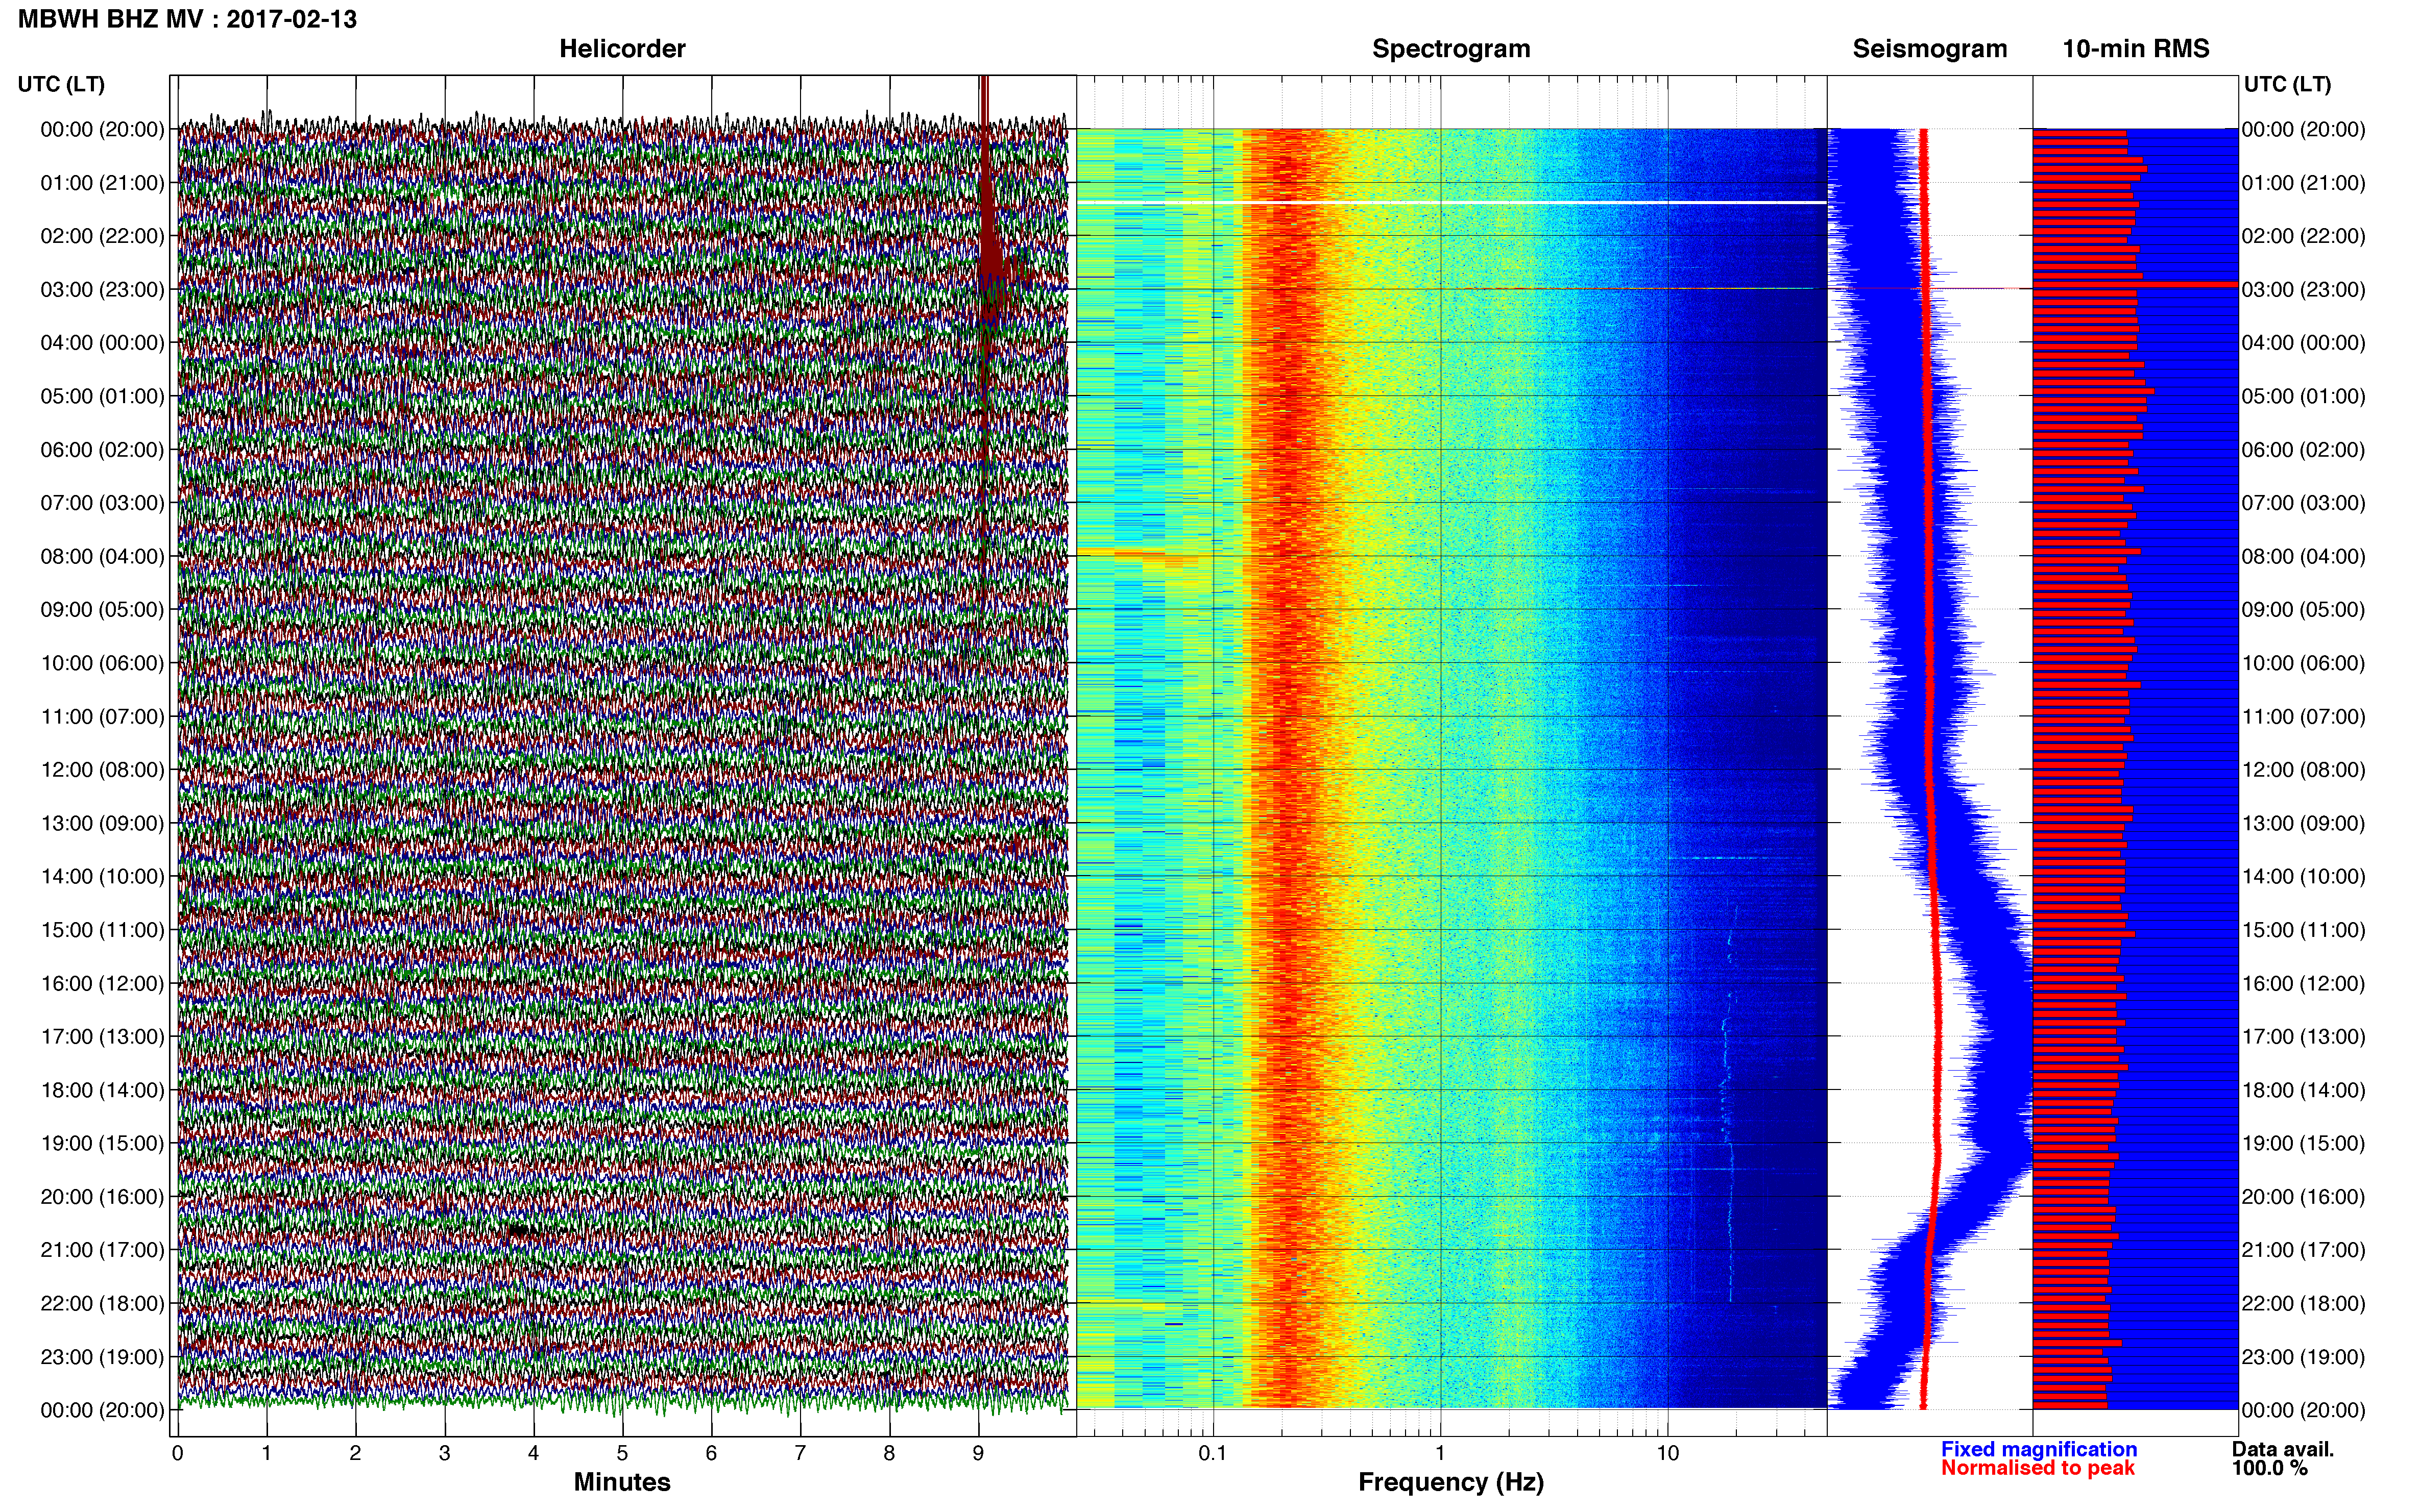Click the 'Fixed magnification' legend text
The width and height of the screenshot is (2420, 1512).
tap(2039, 1450)
